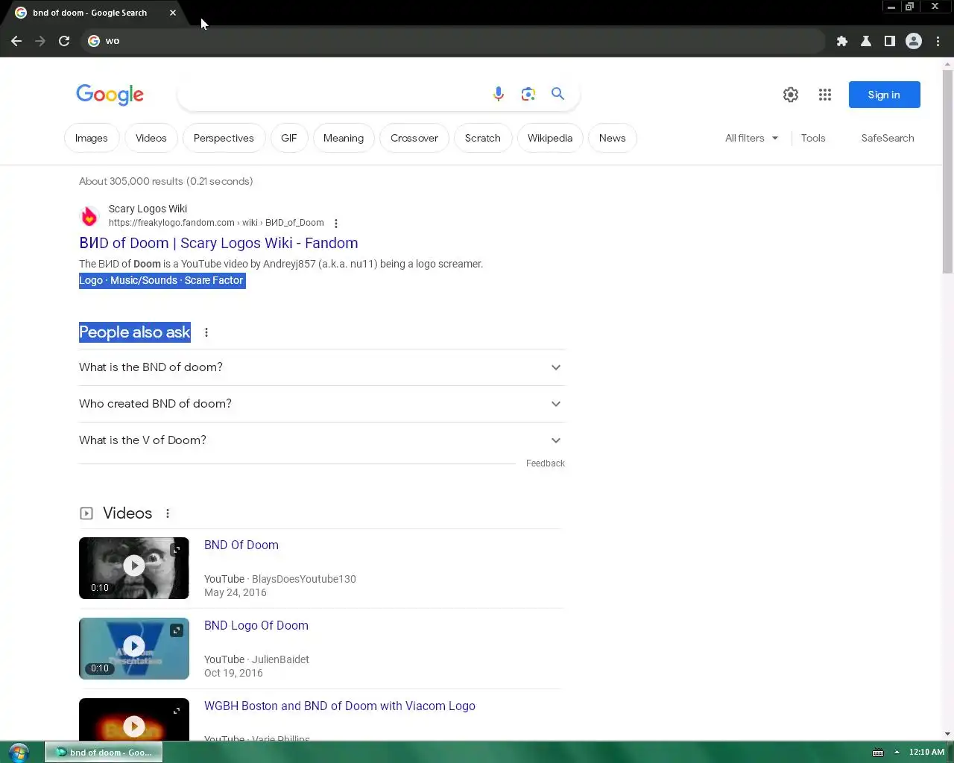This screenshot has height=763, width=954.
Task: Open the on-screen keyboard tray icon
Action: (878, 753)
